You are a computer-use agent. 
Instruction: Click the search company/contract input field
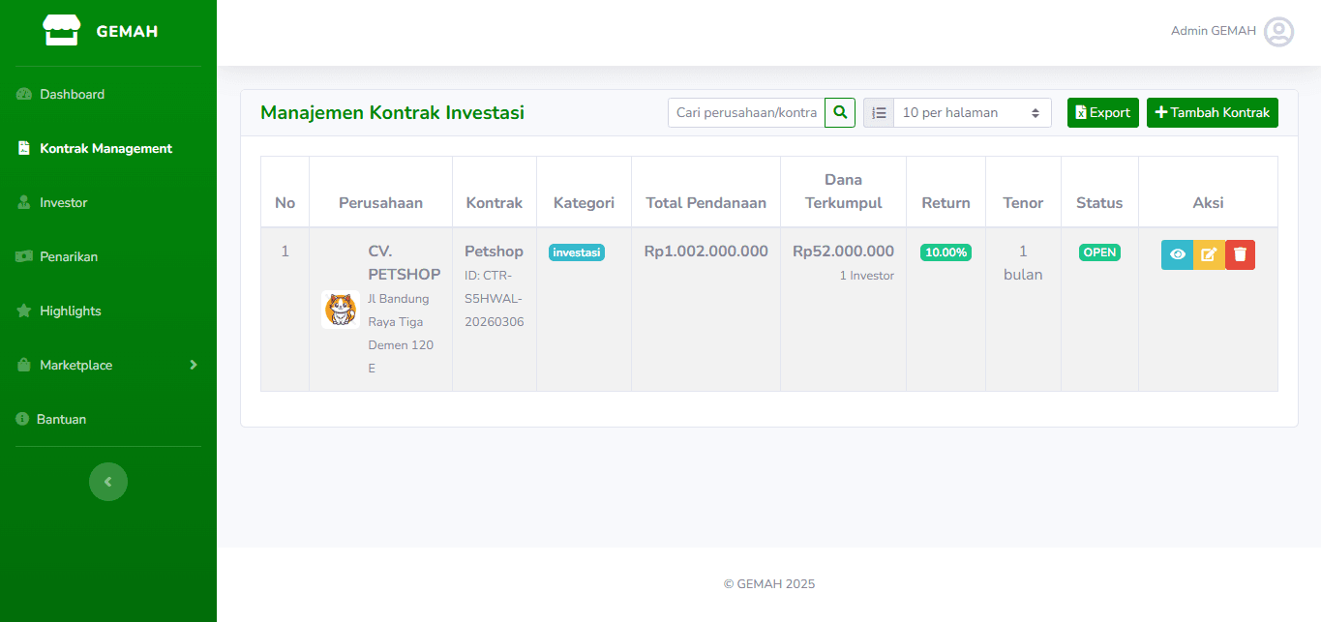[x=746, y=113]
